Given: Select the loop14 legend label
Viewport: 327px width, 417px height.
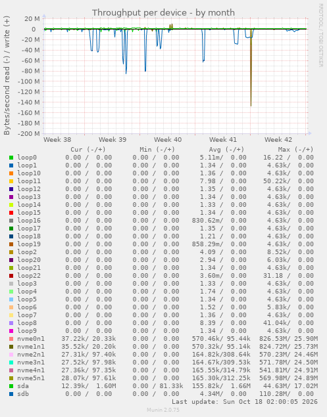Looking at the screenshot, I should click(29, 205).
